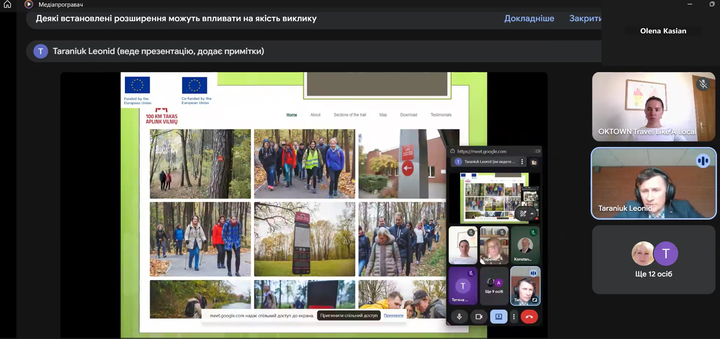Click the annotation pen icon on shared preview

pyautogui.click(x=523, y=214)
